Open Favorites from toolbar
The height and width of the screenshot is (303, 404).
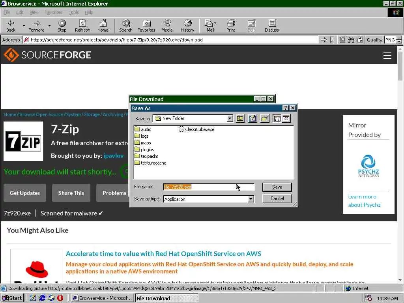point(146,26)
